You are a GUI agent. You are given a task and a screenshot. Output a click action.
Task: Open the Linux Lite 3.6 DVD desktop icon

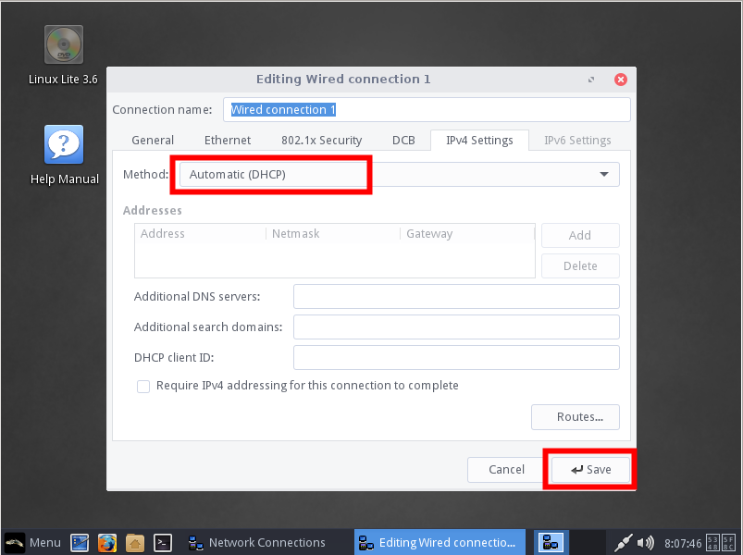(x=64, y=46)
